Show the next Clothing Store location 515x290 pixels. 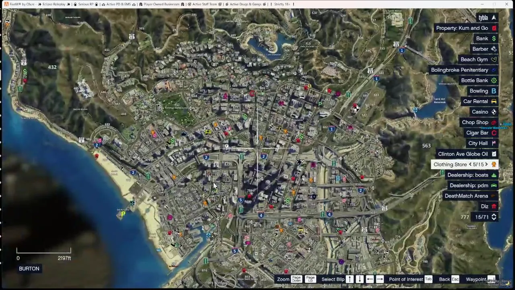tap(486, 164)
